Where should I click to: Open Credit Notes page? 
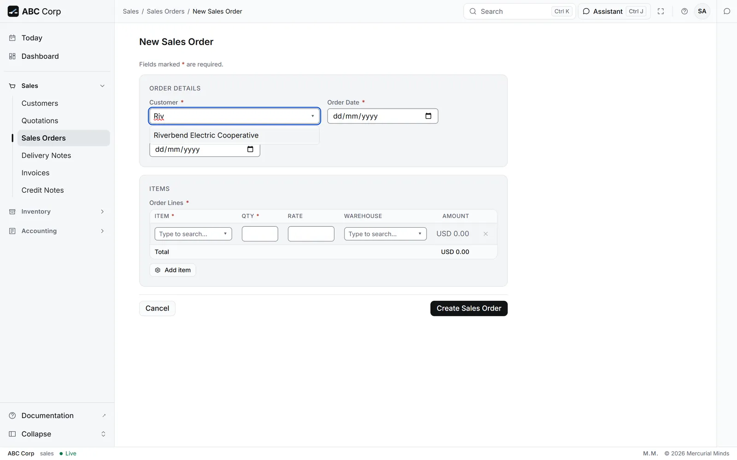click(64, 190)
